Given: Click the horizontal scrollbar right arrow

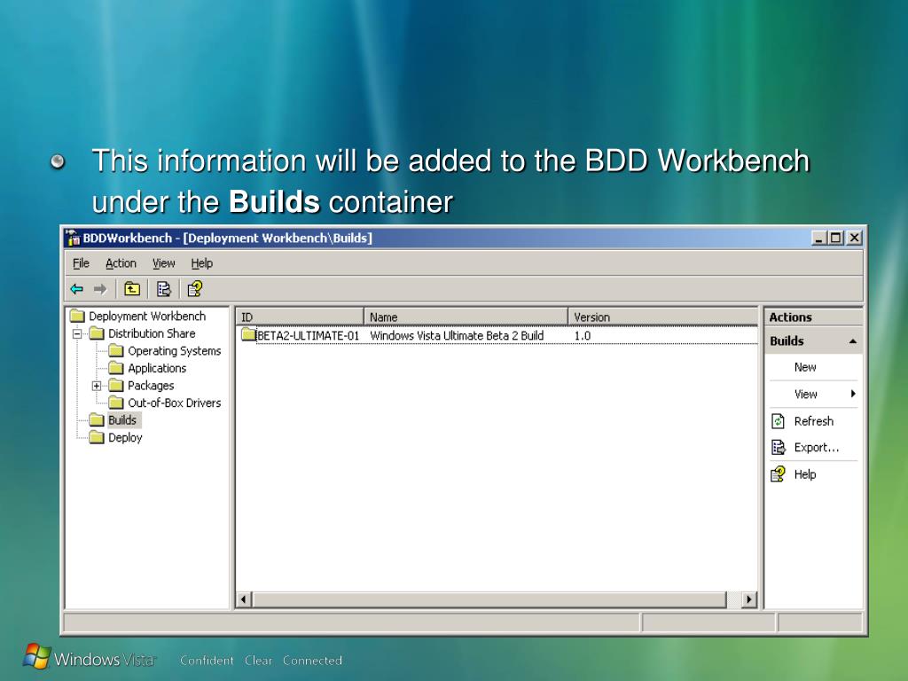Looking at the screenshot, I should click(749, 599).
